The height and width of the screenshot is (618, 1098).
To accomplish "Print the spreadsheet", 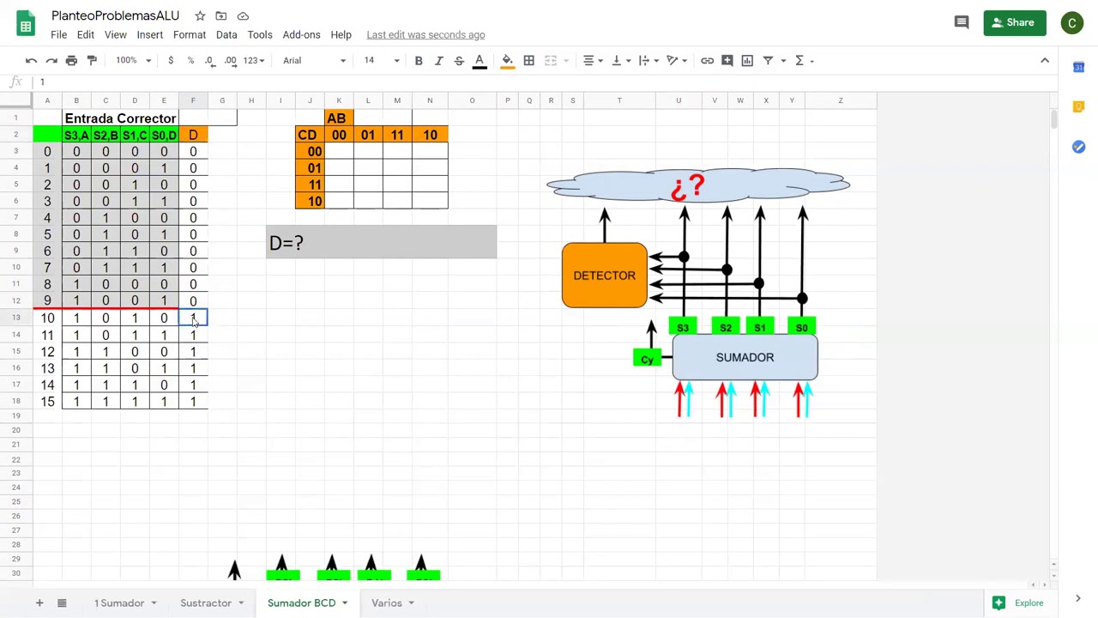I will 71,60.
